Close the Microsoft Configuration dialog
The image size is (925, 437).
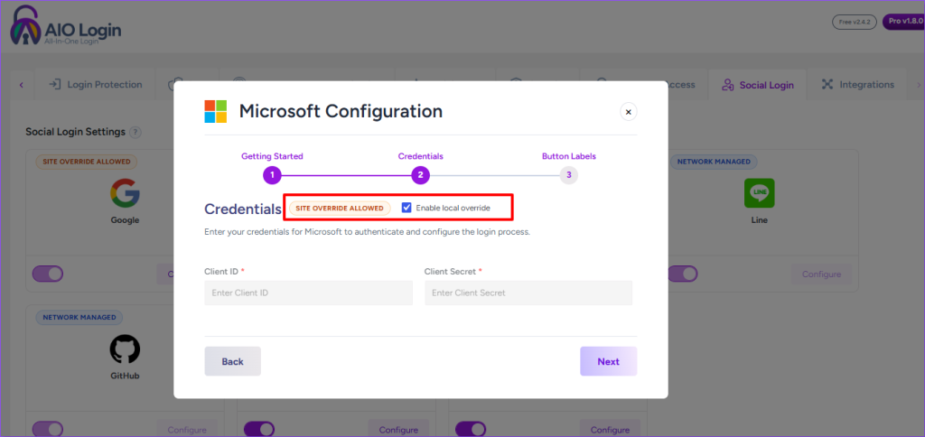[x=629, y=111]
